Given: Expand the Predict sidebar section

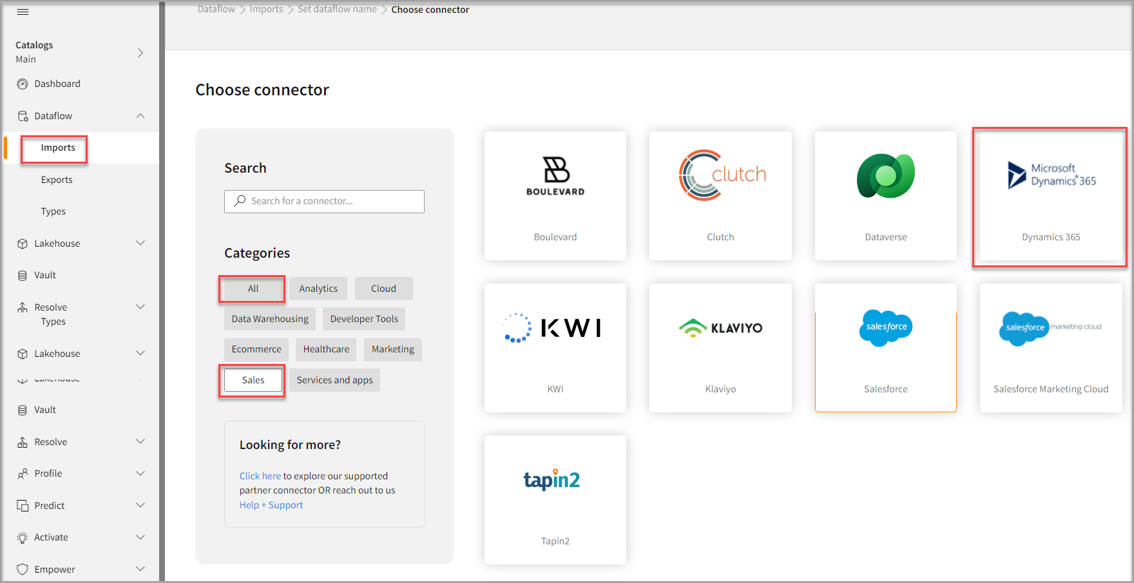Looking at the screenshot, I should [x=140, y=506].
